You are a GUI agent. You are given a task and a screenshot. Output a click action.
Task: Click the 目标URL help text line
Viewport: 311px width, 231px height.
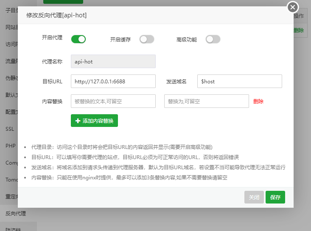point(135,157)
